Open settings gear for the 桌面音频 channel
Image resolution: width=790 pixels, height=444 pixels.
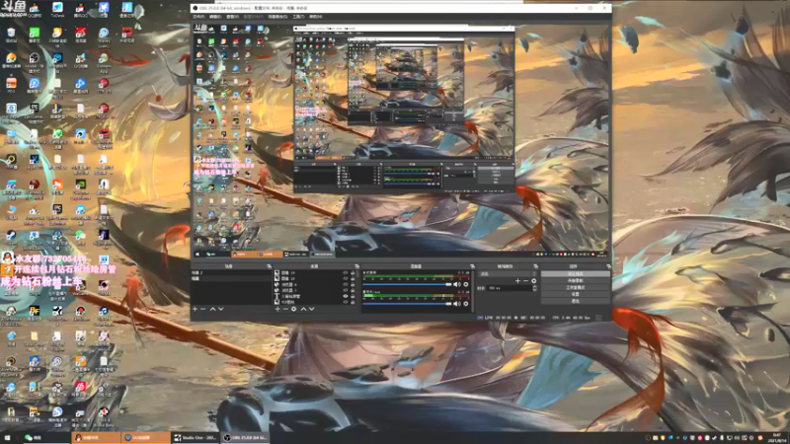[x=465, y=284]
